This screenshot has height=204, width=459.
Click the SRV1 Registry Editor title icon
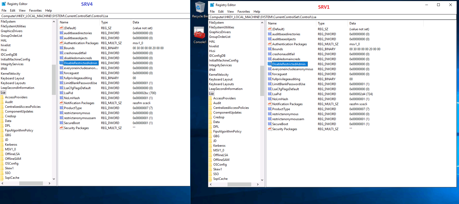pos(212,5)
